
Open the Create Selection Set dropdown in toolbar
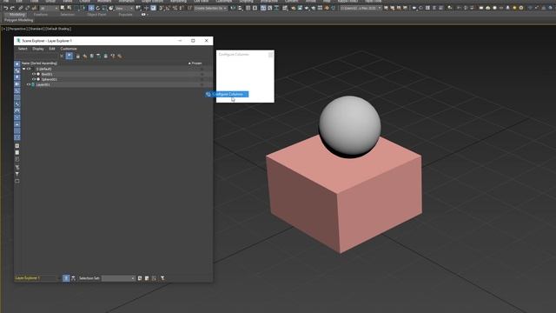point(210,8)
